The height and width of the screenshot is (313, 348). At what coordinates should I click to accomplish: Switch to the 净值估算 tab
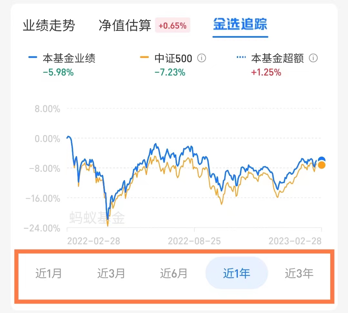125,26
